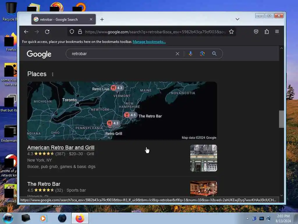Open the dark globe taskbar icon

pyautogui.click(x=62, y=218)
